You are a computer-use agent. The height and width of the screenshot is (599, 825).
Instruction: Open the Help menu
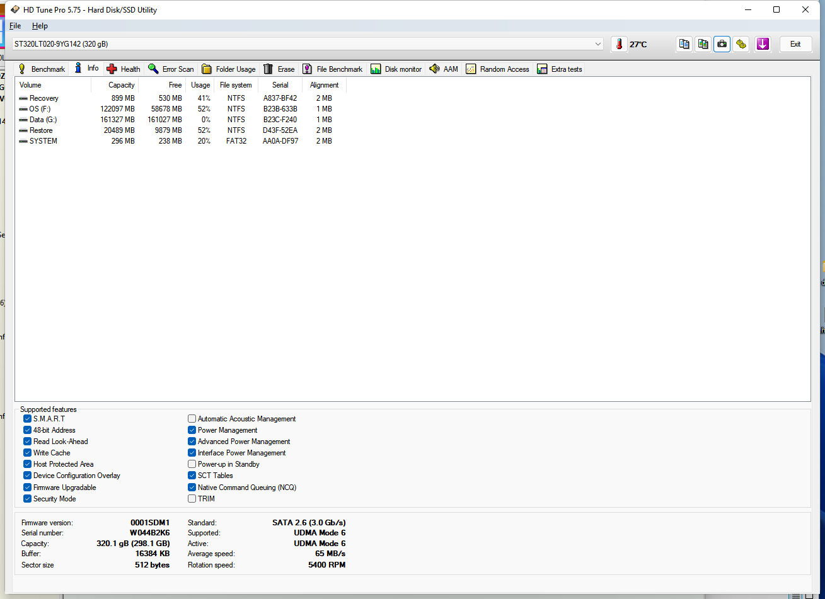[x=40, y=26]
